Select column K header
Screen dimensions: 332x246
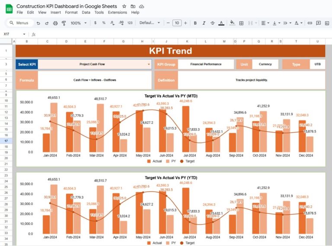(187, 41)
